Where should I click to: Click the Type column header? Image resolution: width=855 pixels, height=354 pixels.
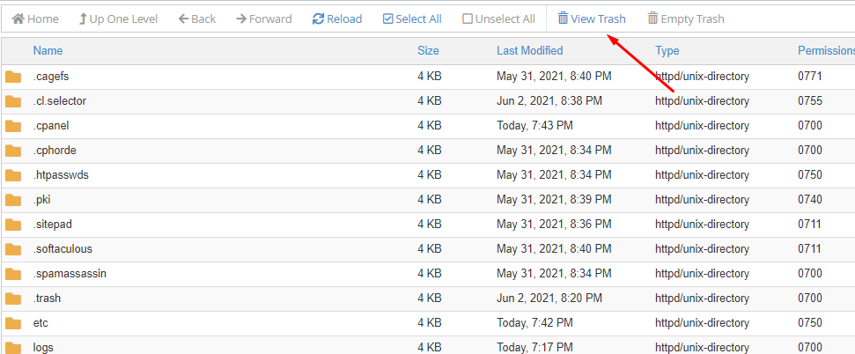pyautogui.click(x=667, y=51)
